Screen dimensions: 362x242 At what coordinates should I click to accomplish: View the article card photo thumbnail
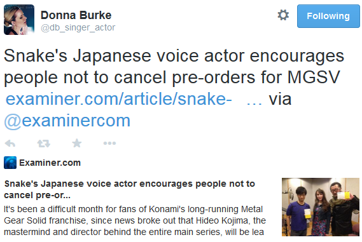[321, 207]
